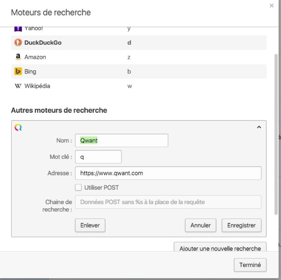This screenshot has height=280, width=281.
Task: Click the Yahoo! purple logo icon
Action: [x=18, y=28]
